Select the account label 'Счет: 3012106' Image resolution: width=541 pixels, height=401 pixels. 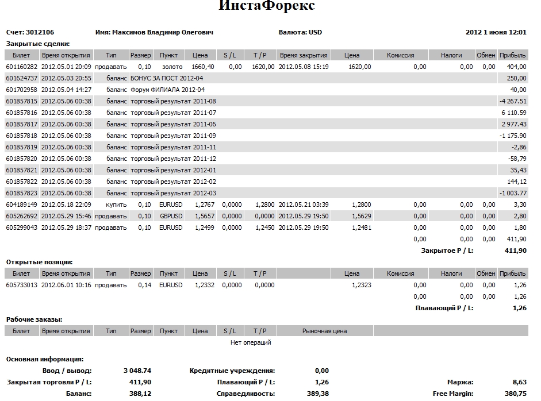coord(30,32)
